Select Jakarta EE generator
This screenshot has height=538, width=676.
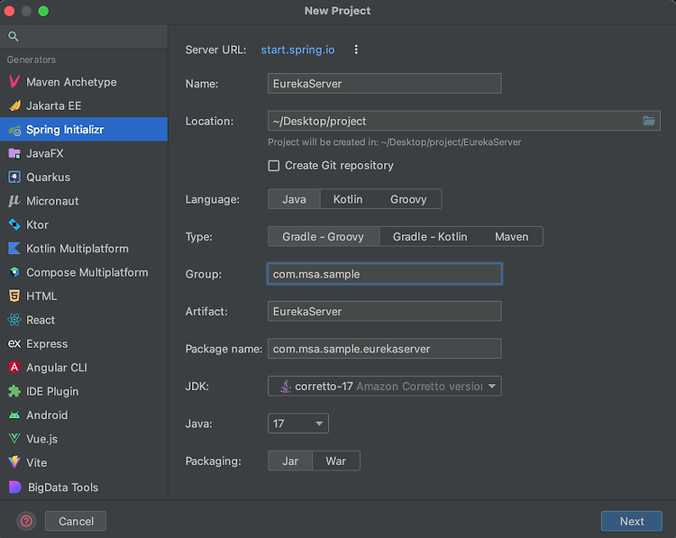(84, 105)
